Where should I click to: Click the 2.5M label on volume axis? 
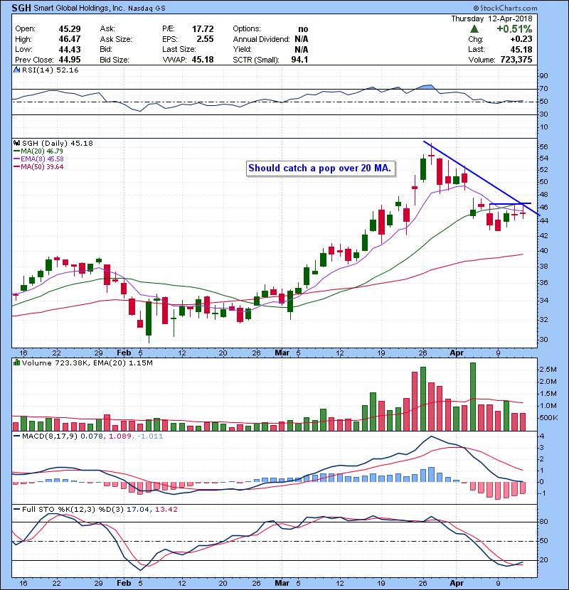(548, 370)
